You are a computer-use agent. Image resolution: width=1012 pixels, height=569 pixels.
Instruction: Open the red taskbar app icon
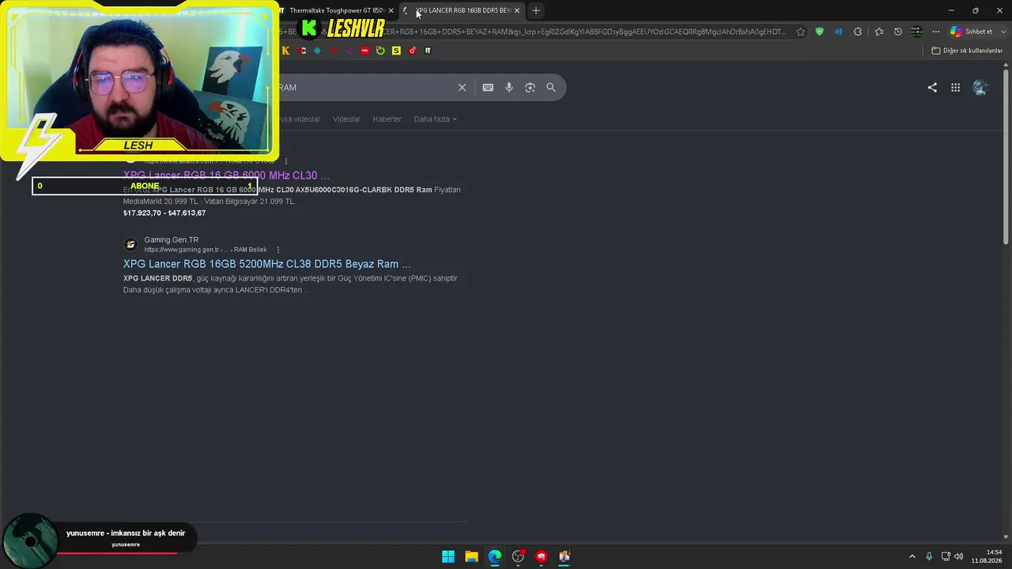(541, 556)
